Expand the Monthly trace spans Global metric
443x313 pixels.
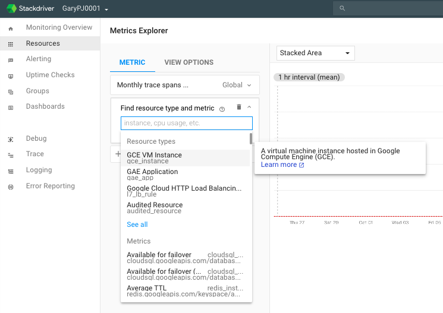pos(249,86)
